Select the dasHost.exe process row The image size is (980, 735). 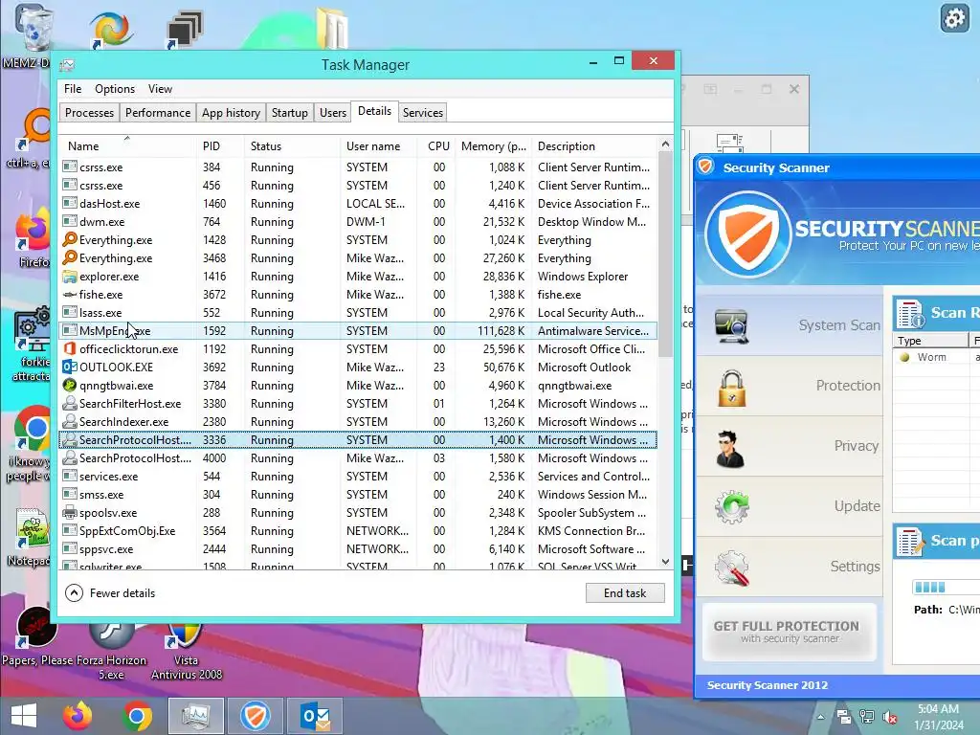point(358,203)
